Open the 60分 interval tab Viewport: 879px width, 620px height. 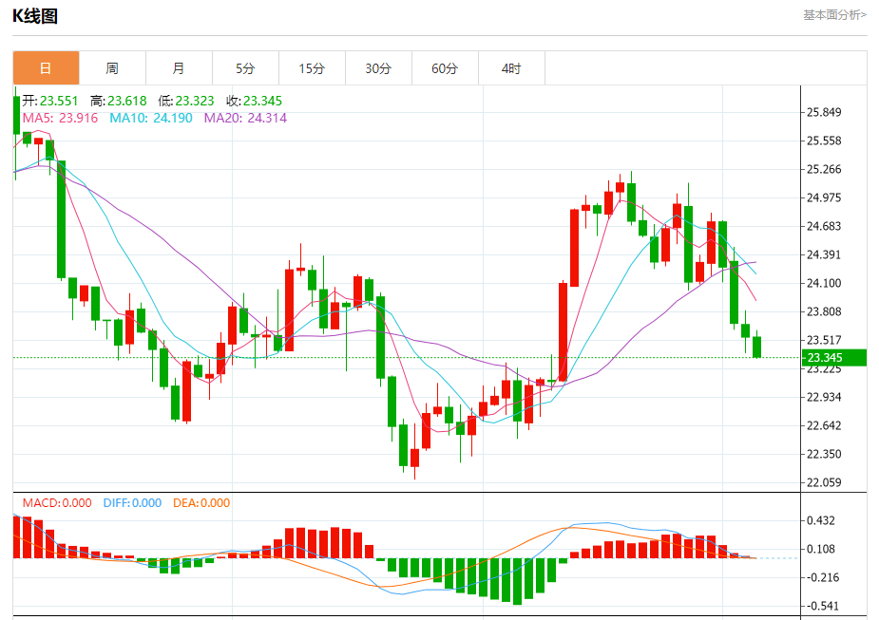(445, 68)
